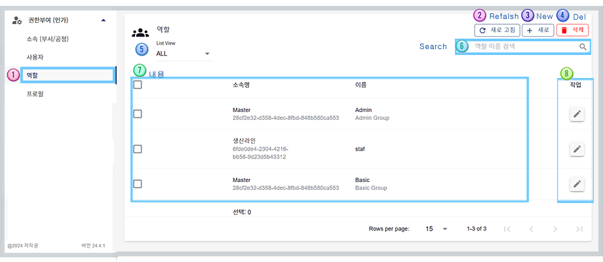The height and width of the screenshot is (262, 603).
Task: Jump to the last page icon
Action: (579, 229)
